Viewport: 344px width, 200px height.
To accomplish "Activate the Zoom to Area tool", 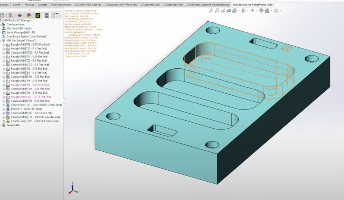I will click(217, 10).
